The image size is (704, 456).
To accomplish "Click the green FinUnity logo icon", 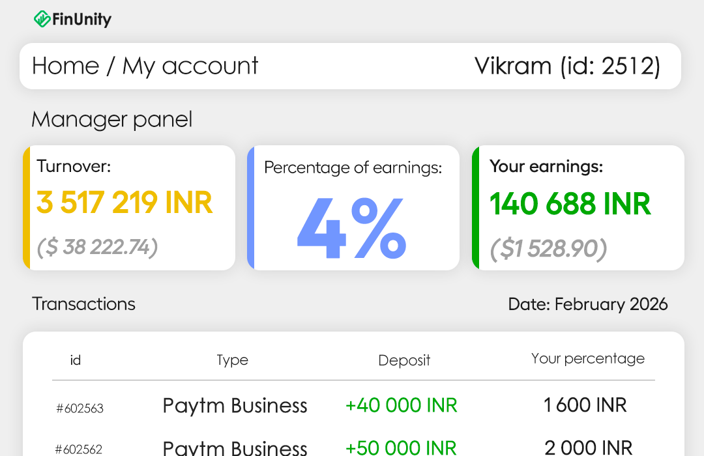I will click(42, 20).
